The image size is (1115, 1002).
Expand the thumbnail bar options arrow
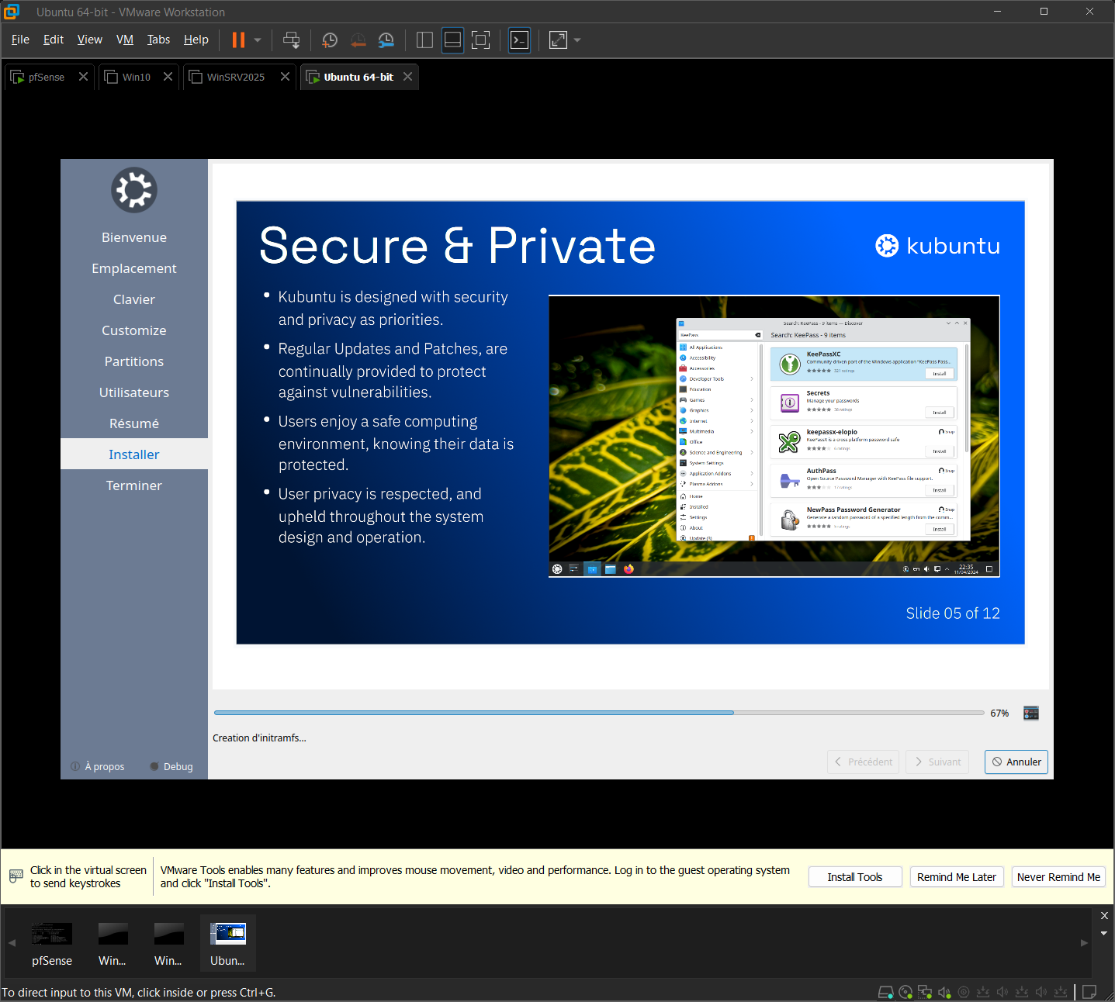pyautogui.click(x=1104, y=933)
